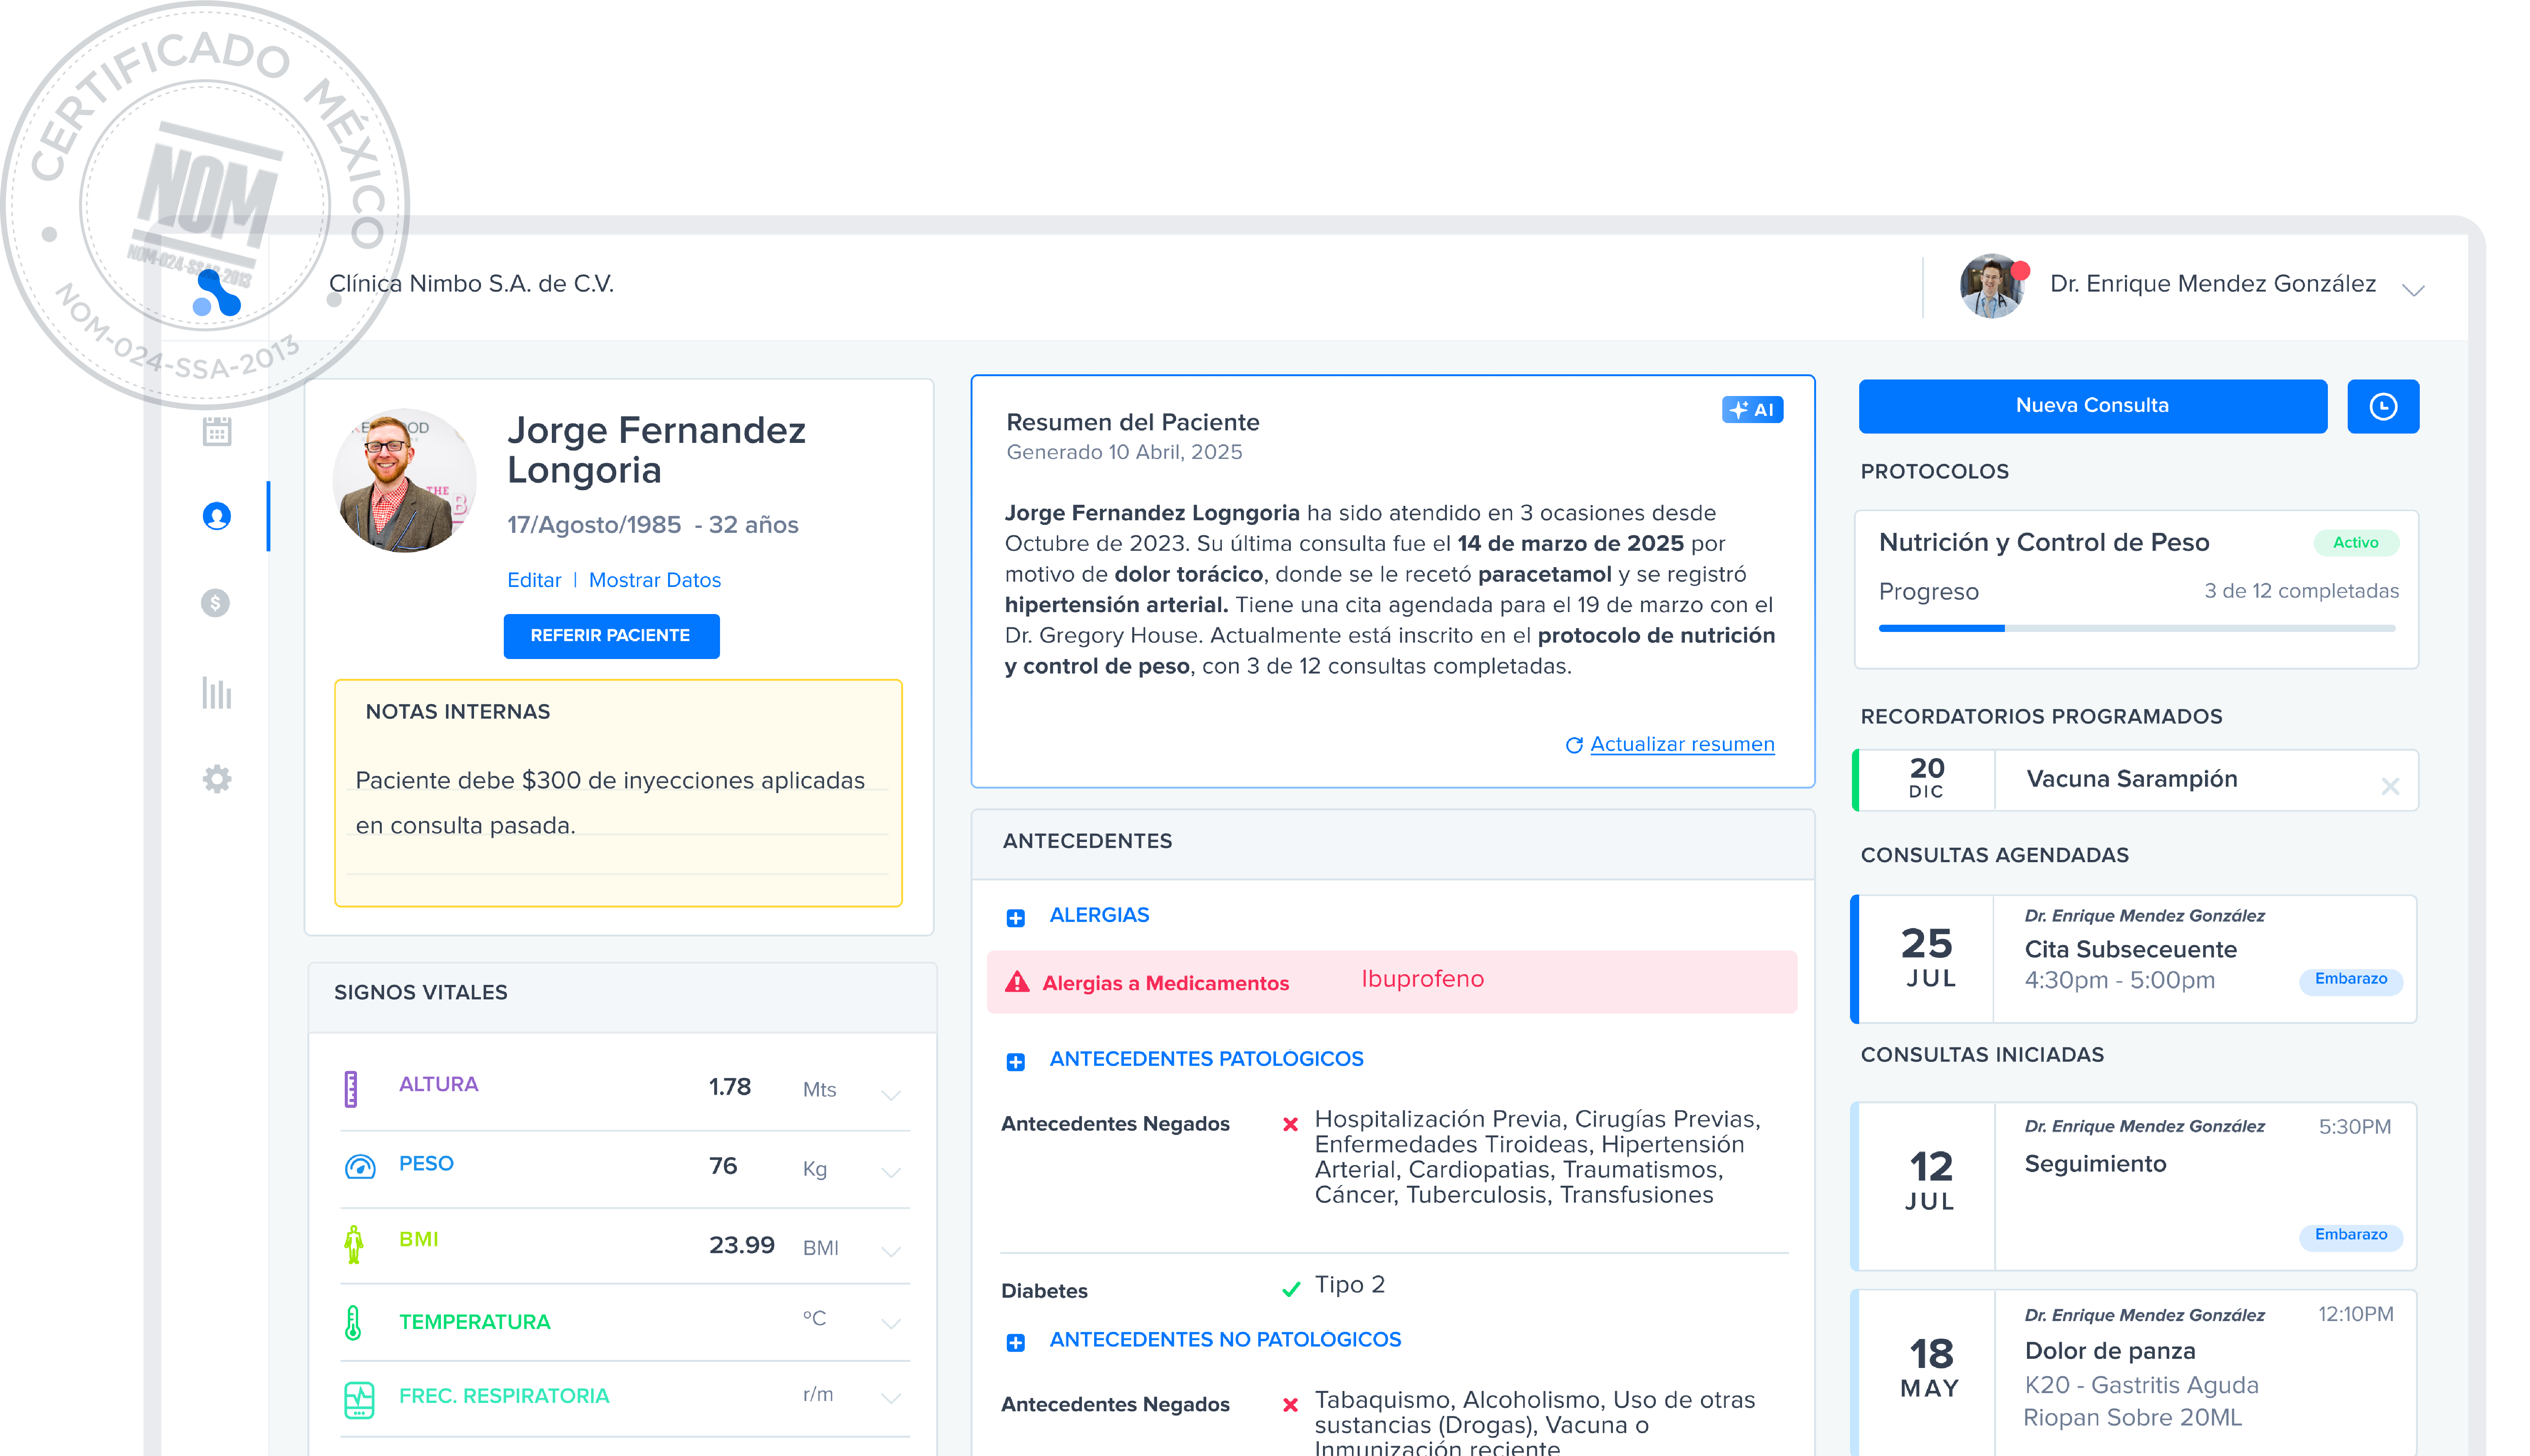Click the clock history button

pyautogui.click(x=2382, y=406)
